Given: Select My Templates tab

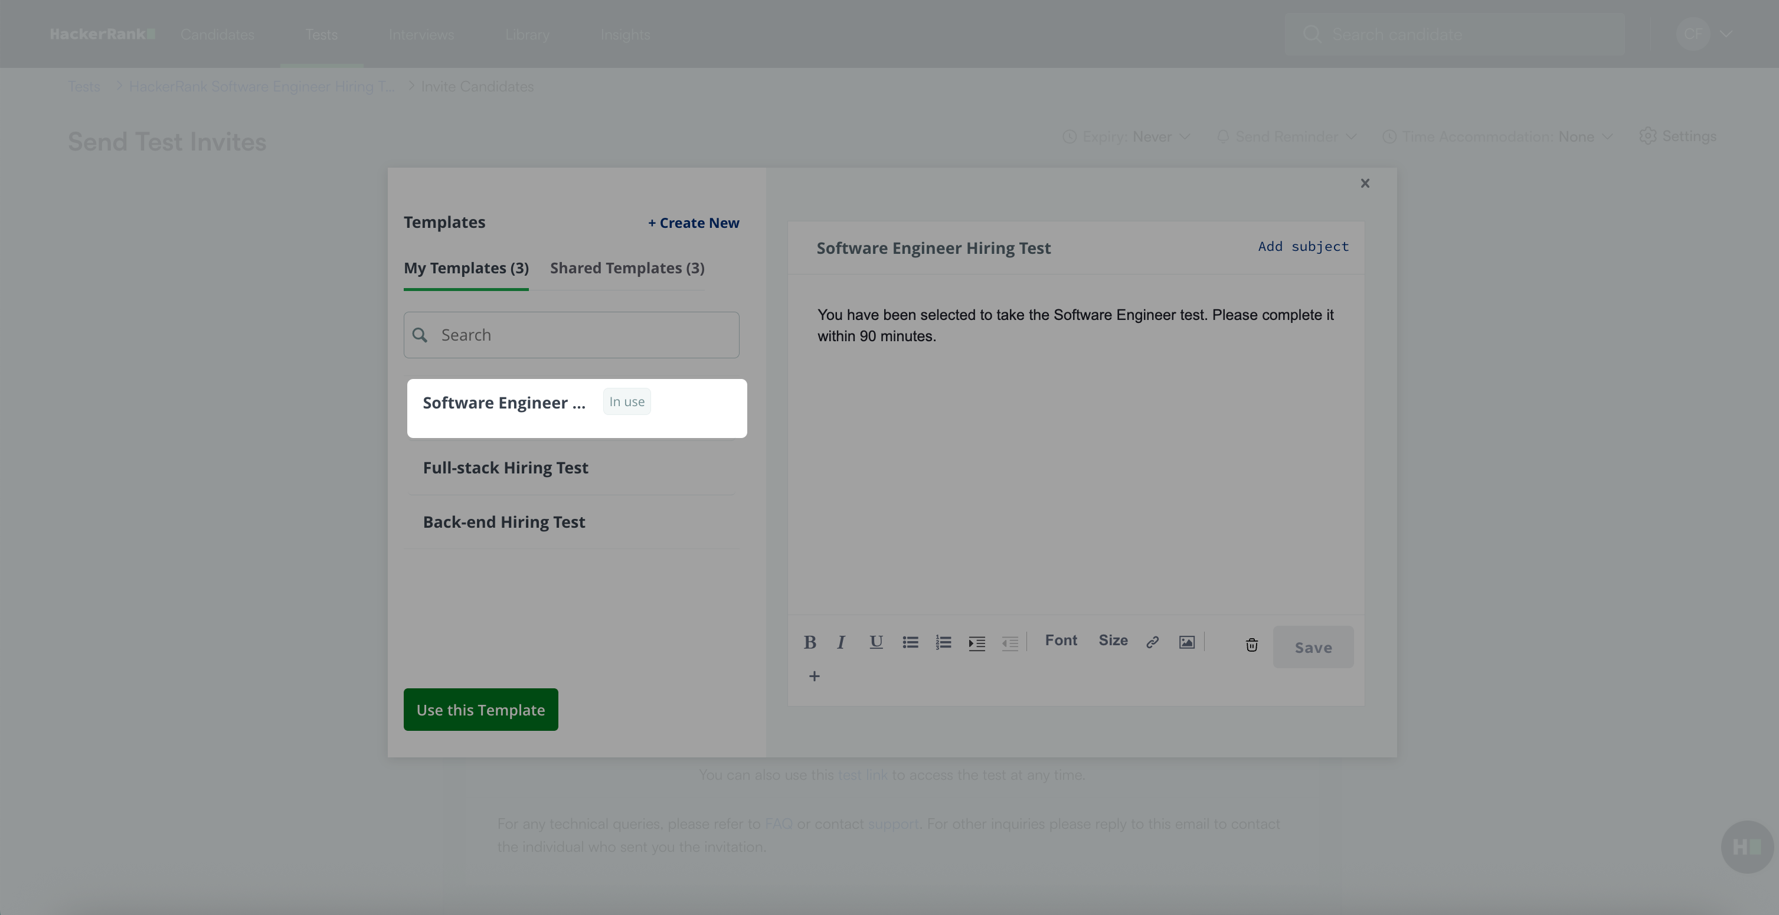Looking at the screenshot, I should tap(466, 268).
